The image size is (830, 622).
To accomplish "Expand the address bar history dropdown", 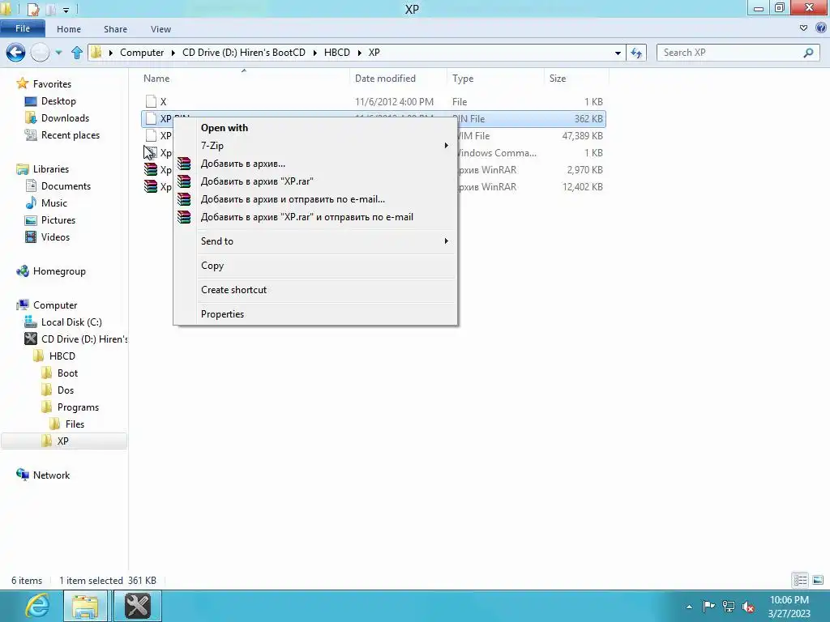I will [x=618, y=53].
